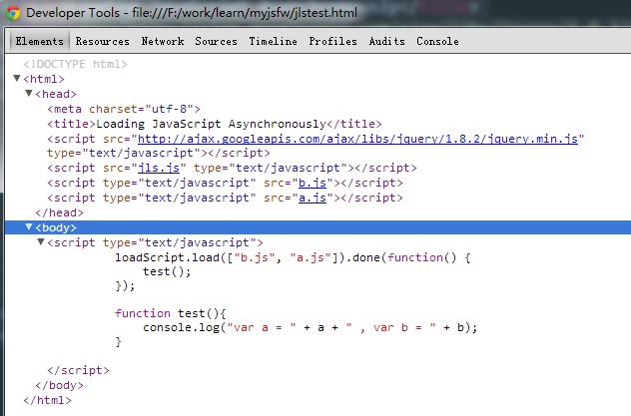Click the type="text/javascript" continuation line
Screen dimensions: 631x416
point(159,154)
